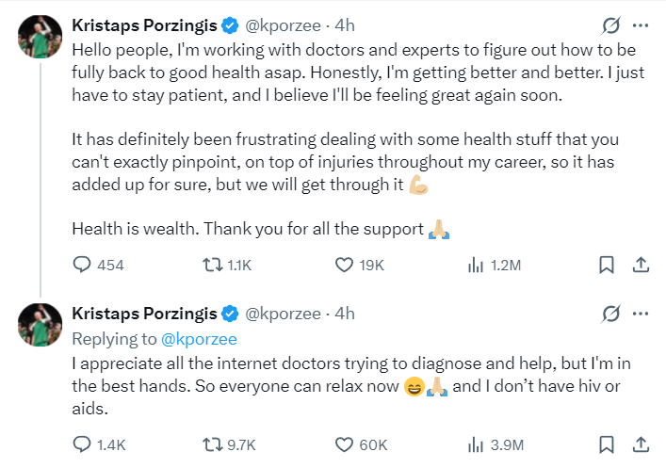Screen dimensions: 666x468
Task: Like the first tweet with 19K likes
Action: pos(359,265)
